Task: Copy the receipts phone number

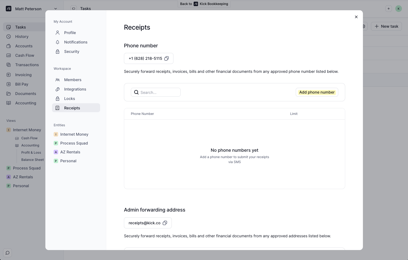Action: coord(167,58)
